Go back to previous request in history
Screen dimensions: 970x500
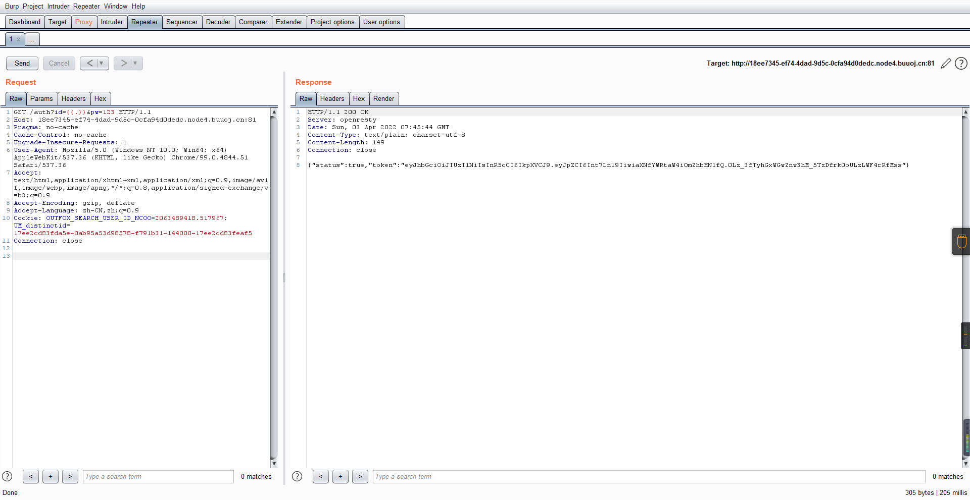pos(89,63)
